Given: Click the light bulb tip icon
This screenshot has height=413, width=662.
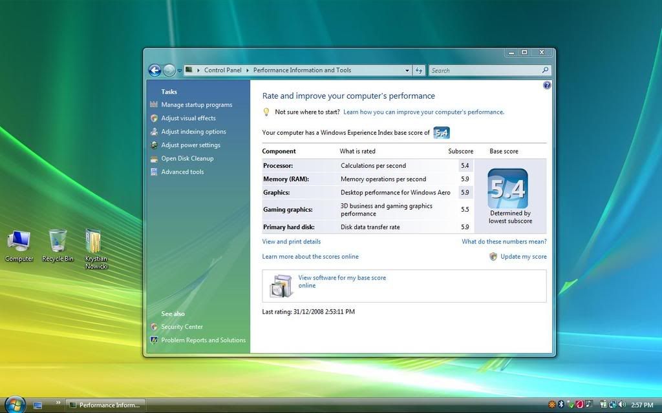Looking at the screenshot, I should pyautogui.click(x=266, y=112).
